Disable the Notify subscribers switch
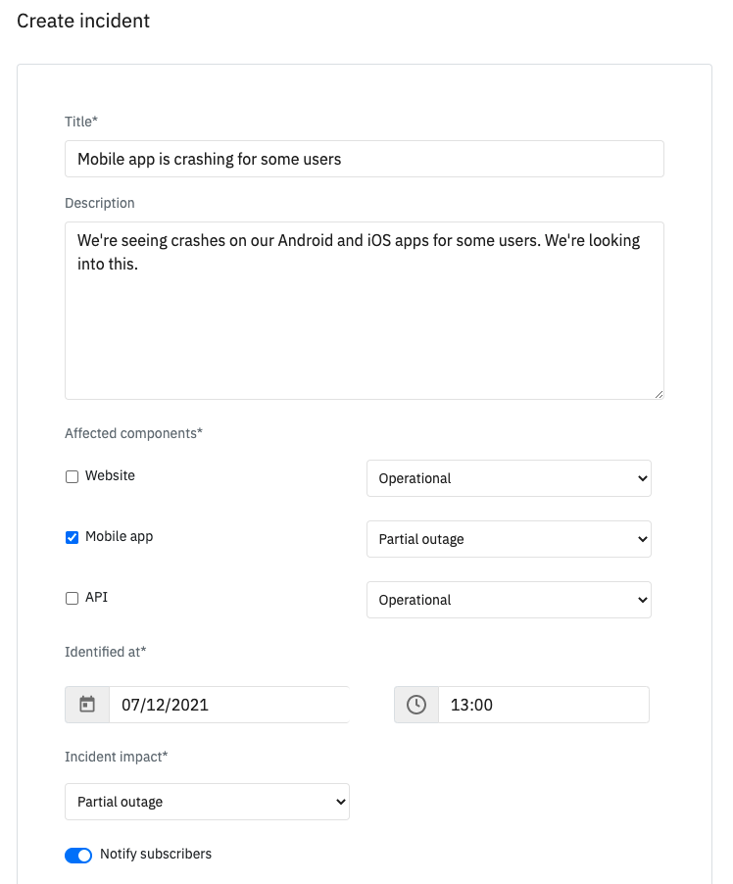Image resolution: width=733 pixels, height=884 pixels. [x=78, y=856]
